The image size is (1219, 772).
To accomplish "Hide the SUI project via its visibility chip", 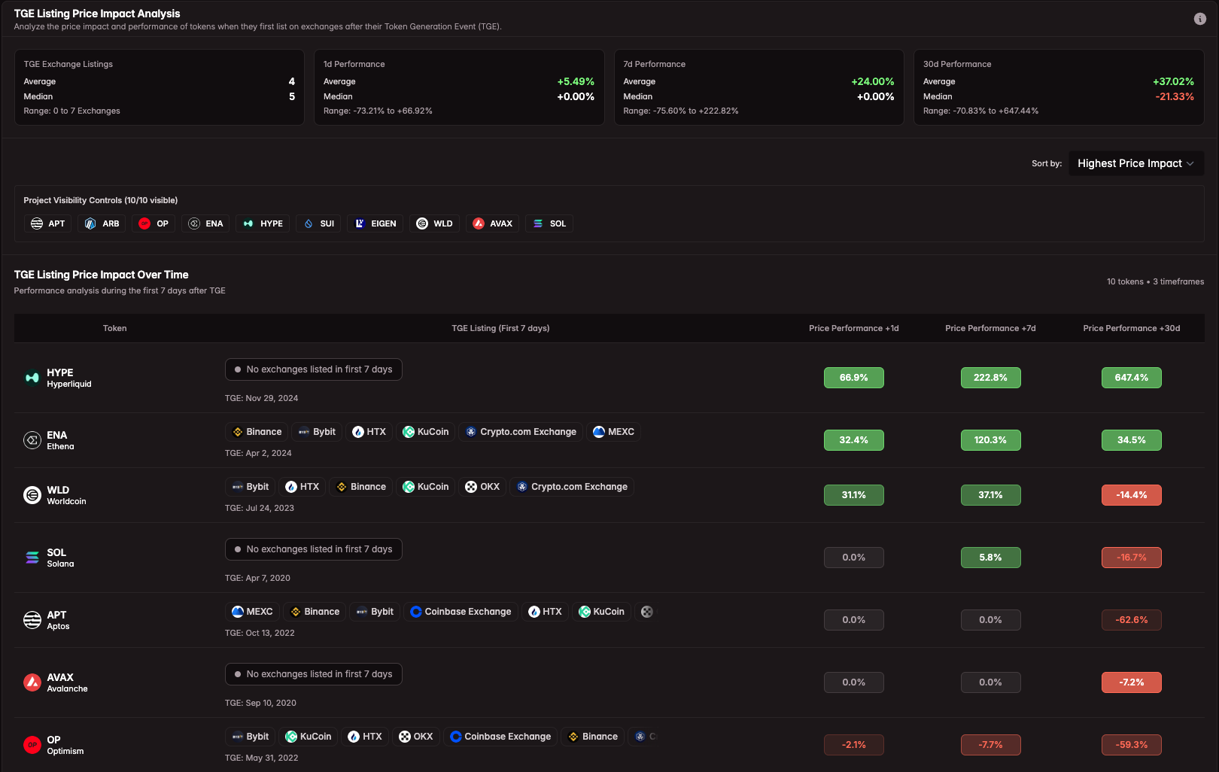I will click(318, 223).
